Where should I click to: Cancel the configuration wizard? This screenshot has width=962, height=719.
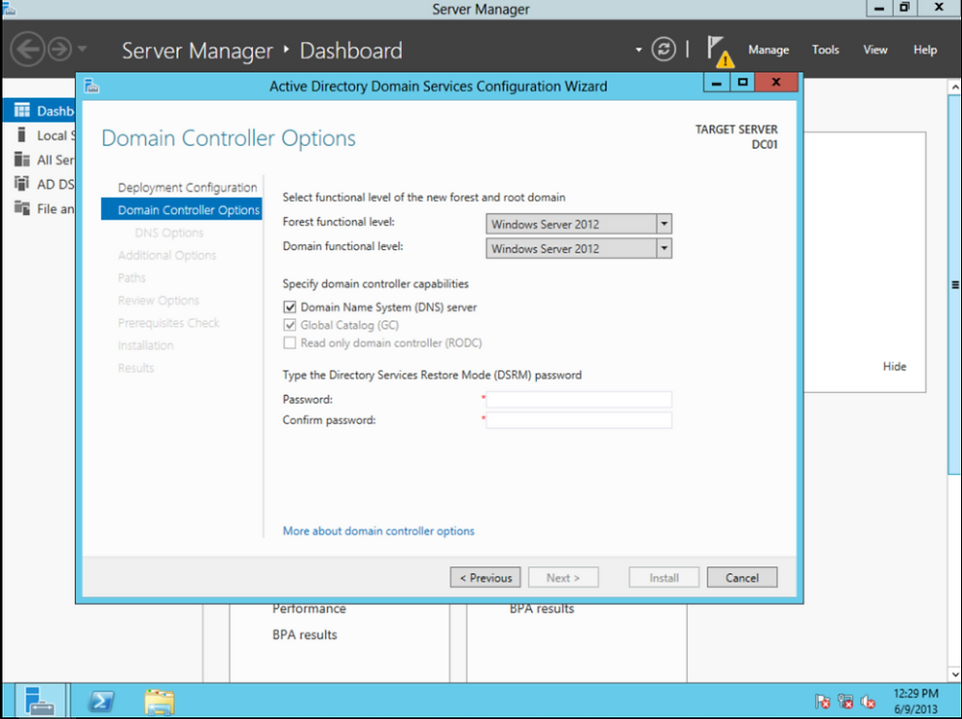pyautogui.click(x=742, y=578)
